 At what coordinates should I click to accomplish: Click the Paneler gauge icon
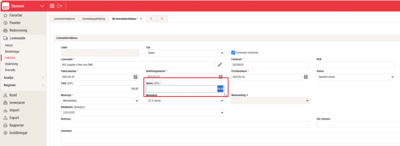tap(5, 23)
